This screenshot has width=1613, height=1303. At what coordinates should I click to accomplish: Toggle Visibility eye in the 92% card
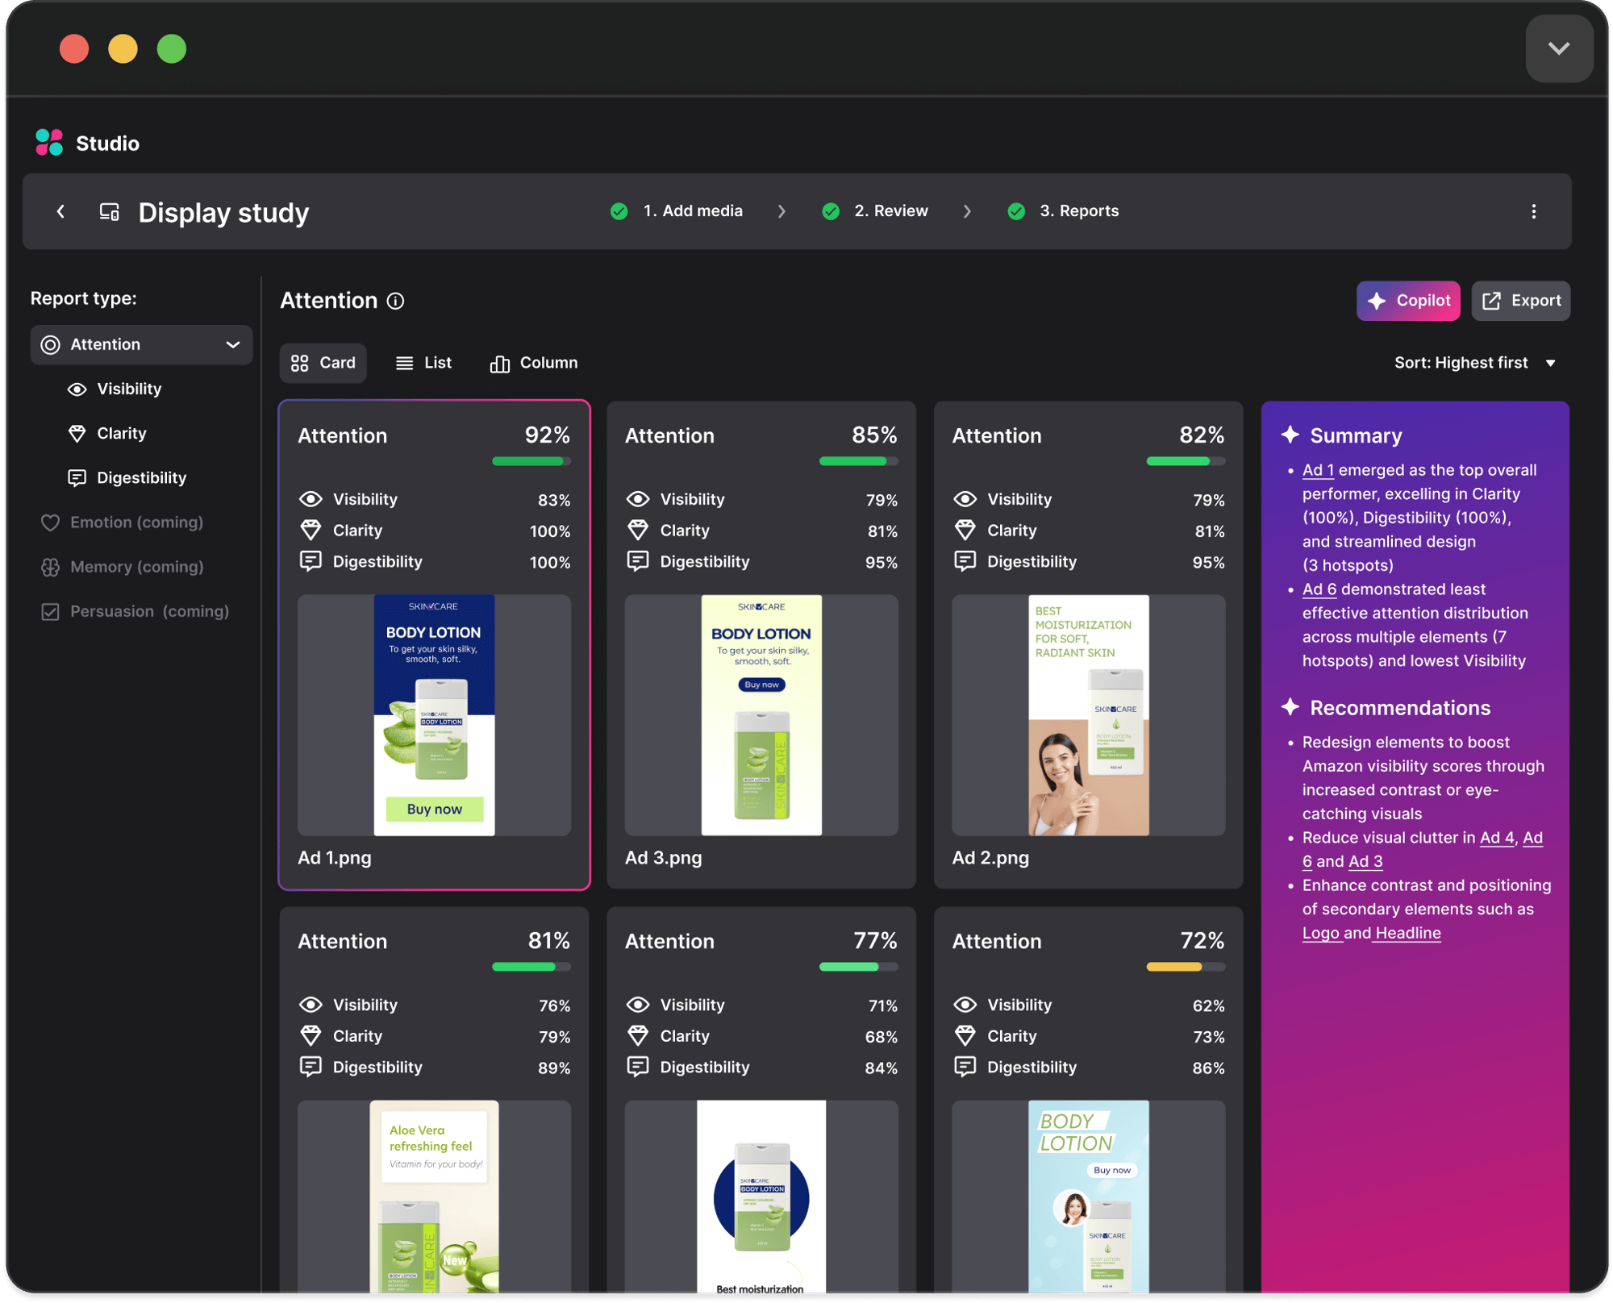[311, 499]
